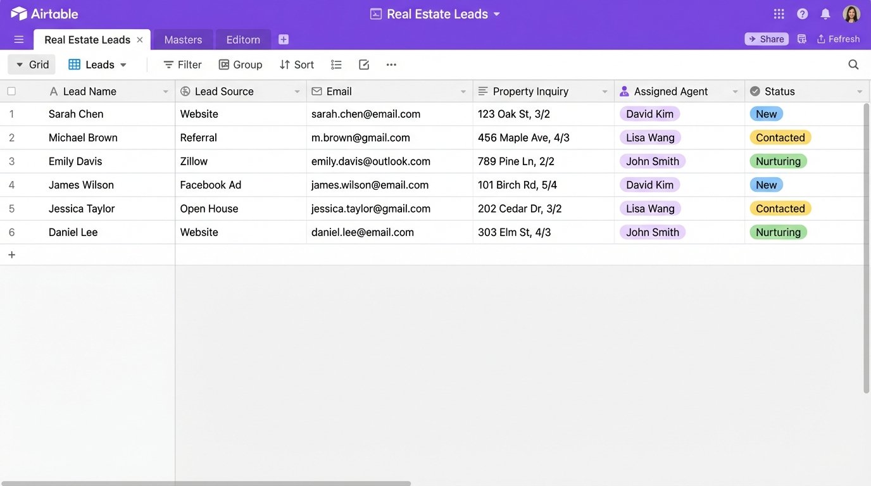Click the share form icon in the toolbar

click(363, 64)
